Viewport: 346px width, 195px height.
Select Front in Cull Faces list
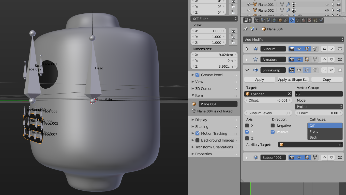click(325, 131)
